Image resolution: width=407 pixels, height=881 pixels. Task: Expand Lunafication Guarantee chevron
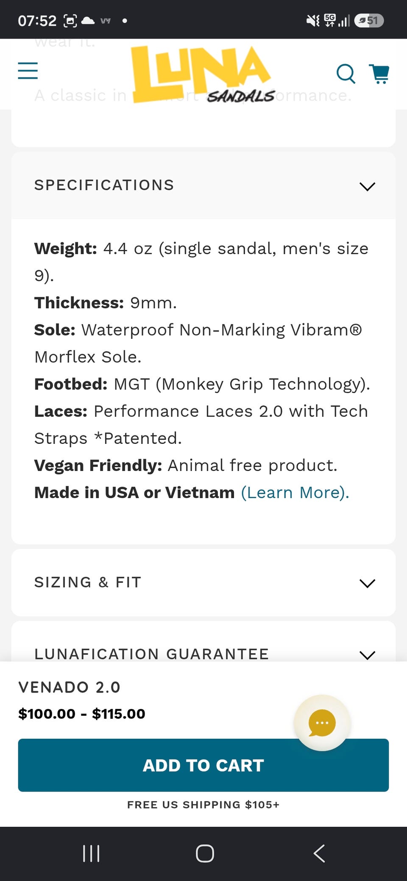click(367, 655)
